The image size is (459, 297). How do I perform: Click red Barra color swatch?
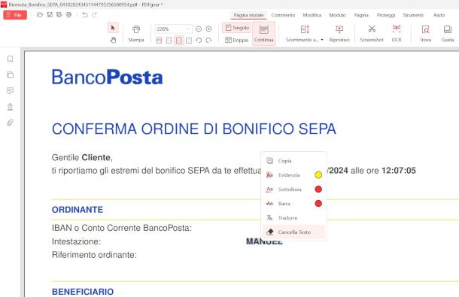click(x=318, y=203)
